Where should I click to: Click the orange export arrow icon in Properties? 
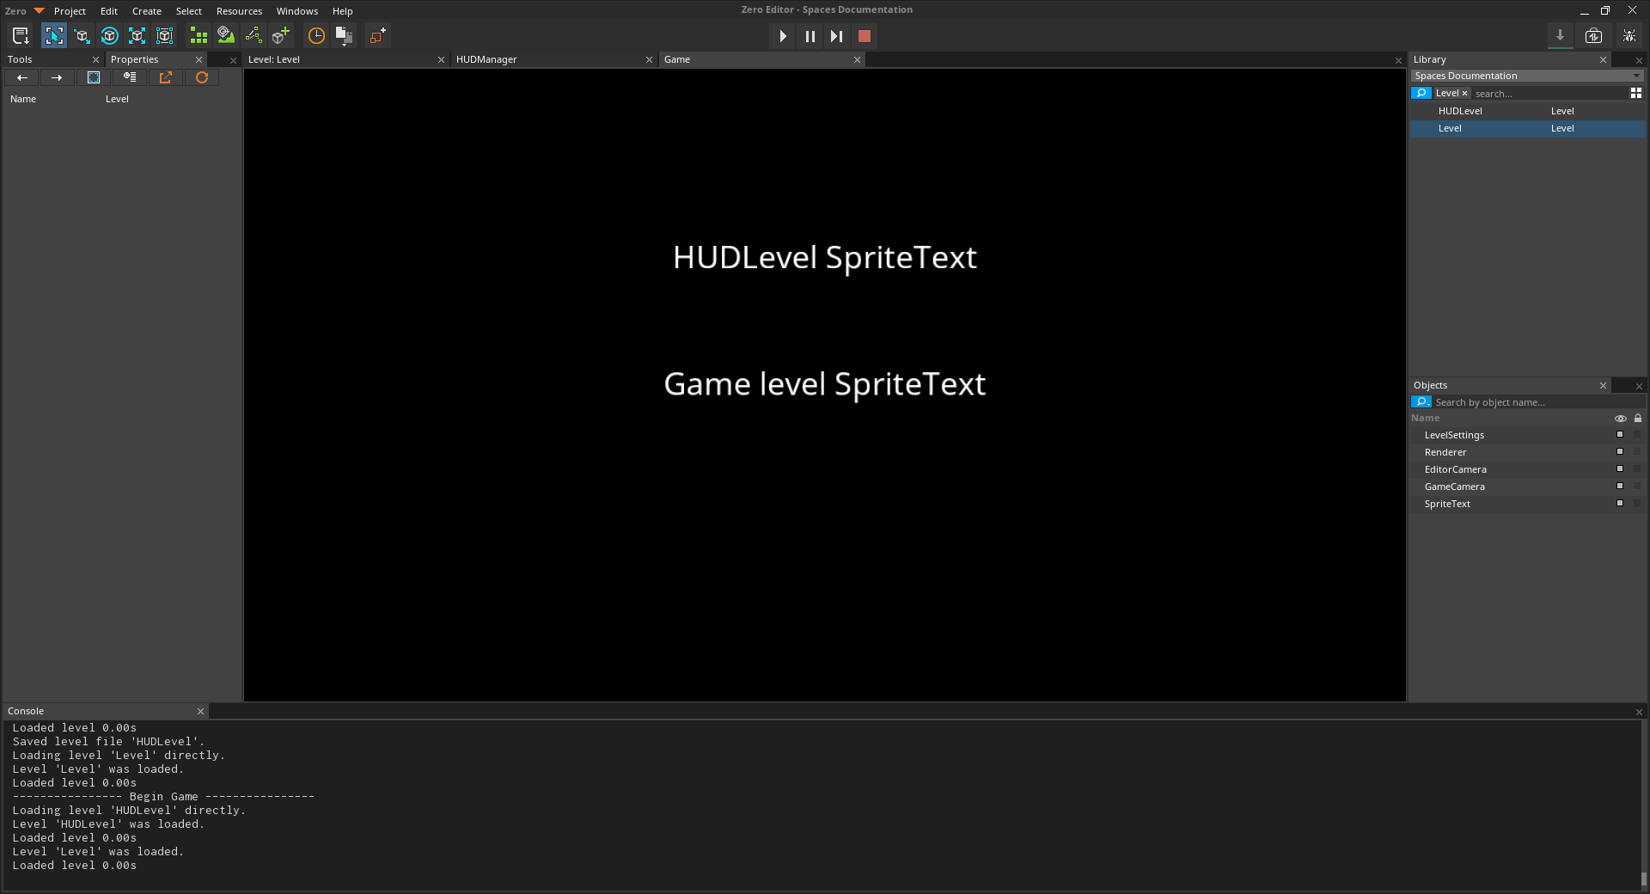pos(166,77)
